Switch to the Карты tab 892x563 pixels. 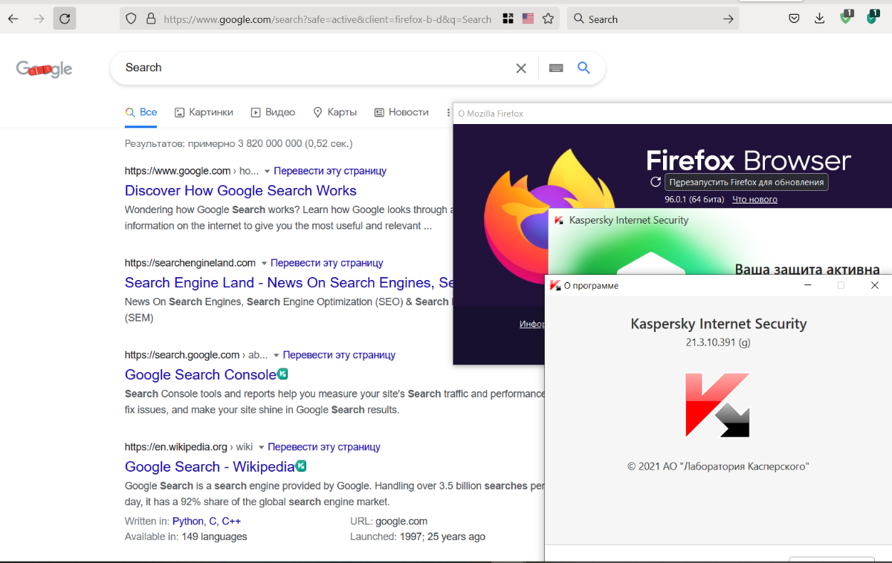tap(334, 112)
